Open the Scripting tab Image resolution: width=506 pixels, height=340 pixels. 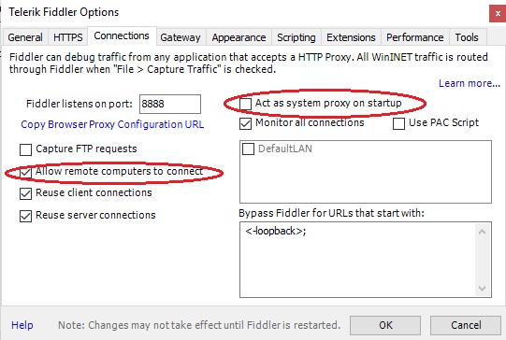click(x=296, y=37)
